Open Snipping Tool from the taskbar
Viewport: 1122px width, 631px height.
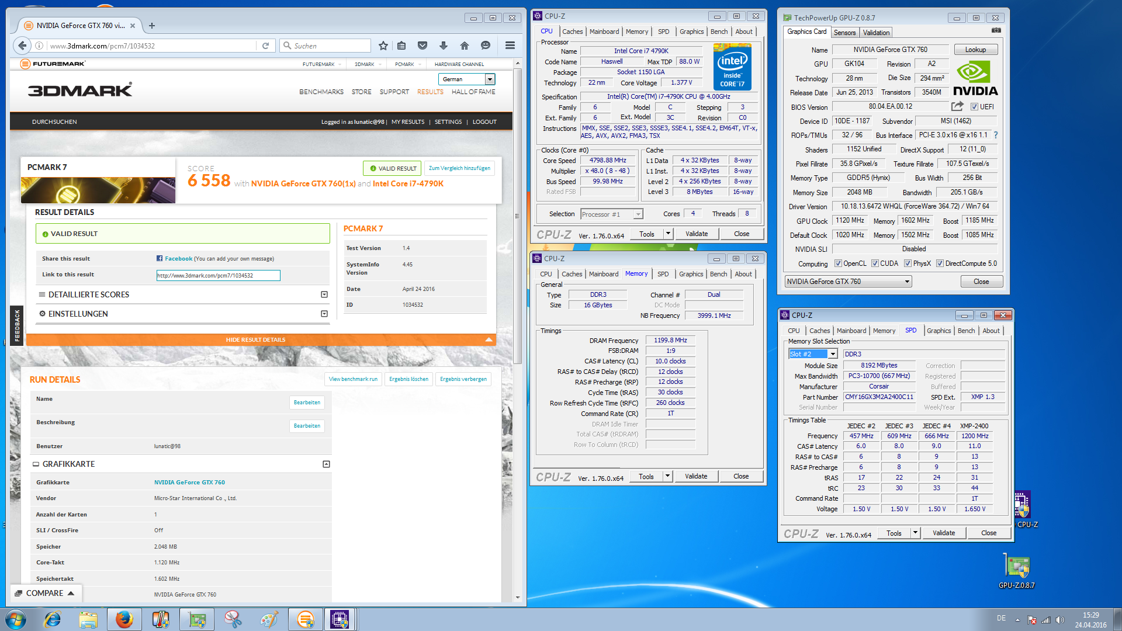click(x=233, y=619)
